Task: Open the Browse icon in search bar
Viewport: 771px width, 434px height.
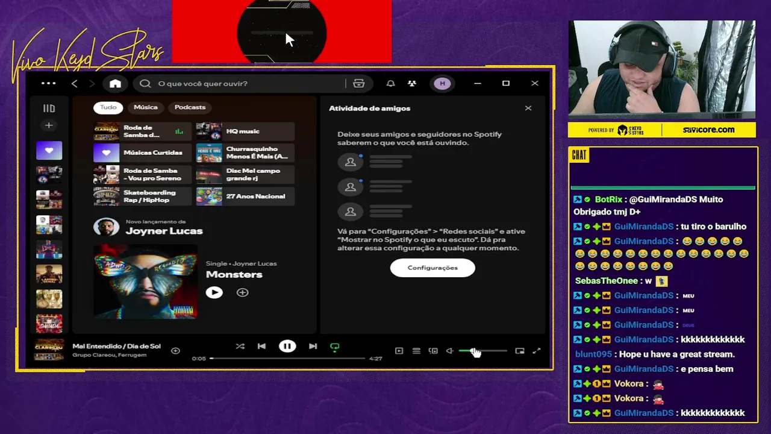Action: coord(359,83)
